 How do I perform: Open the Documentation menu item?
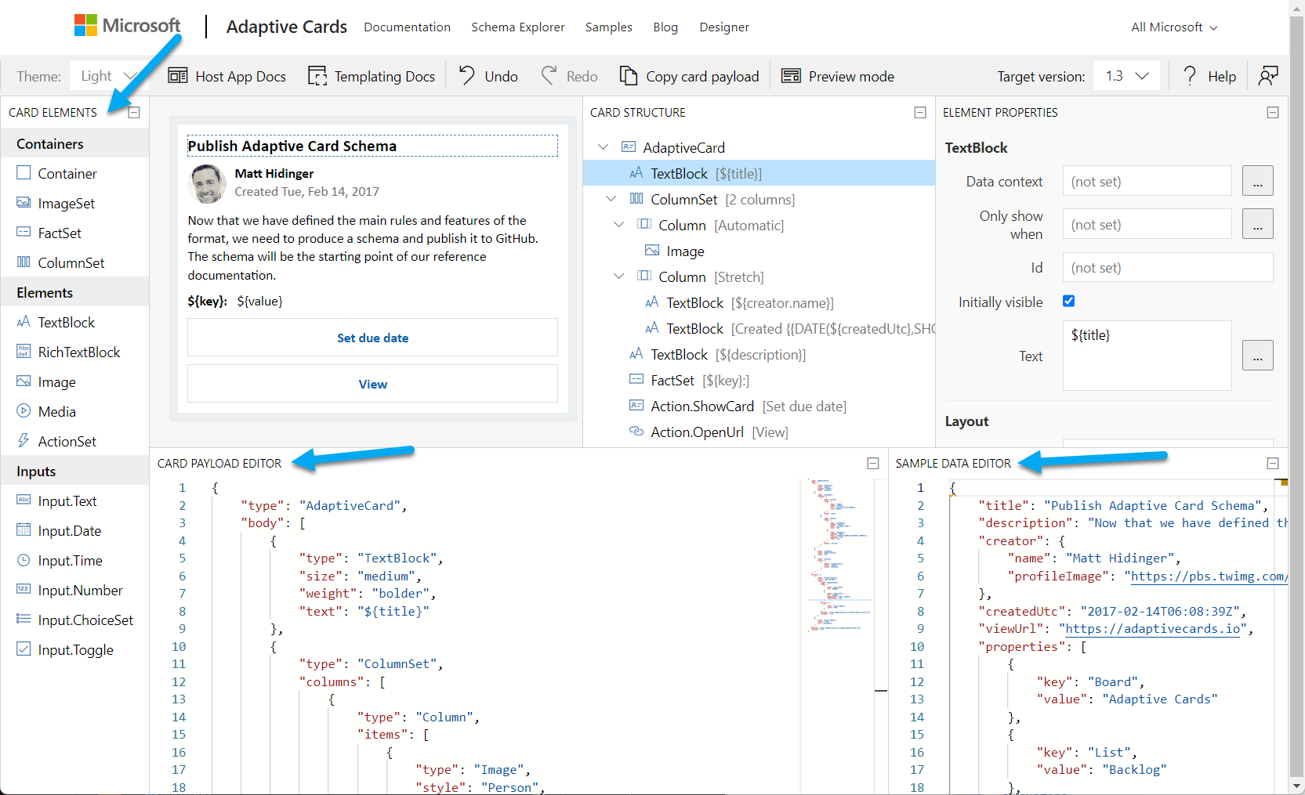coord(407,27)
